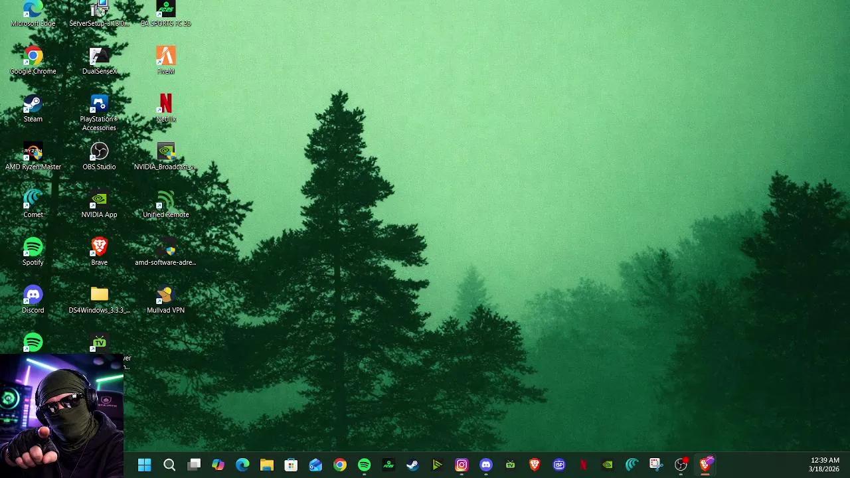Open Google Chrome from the taskbar
The width and height of the screenshot is (850, 478).
(340, 465)
